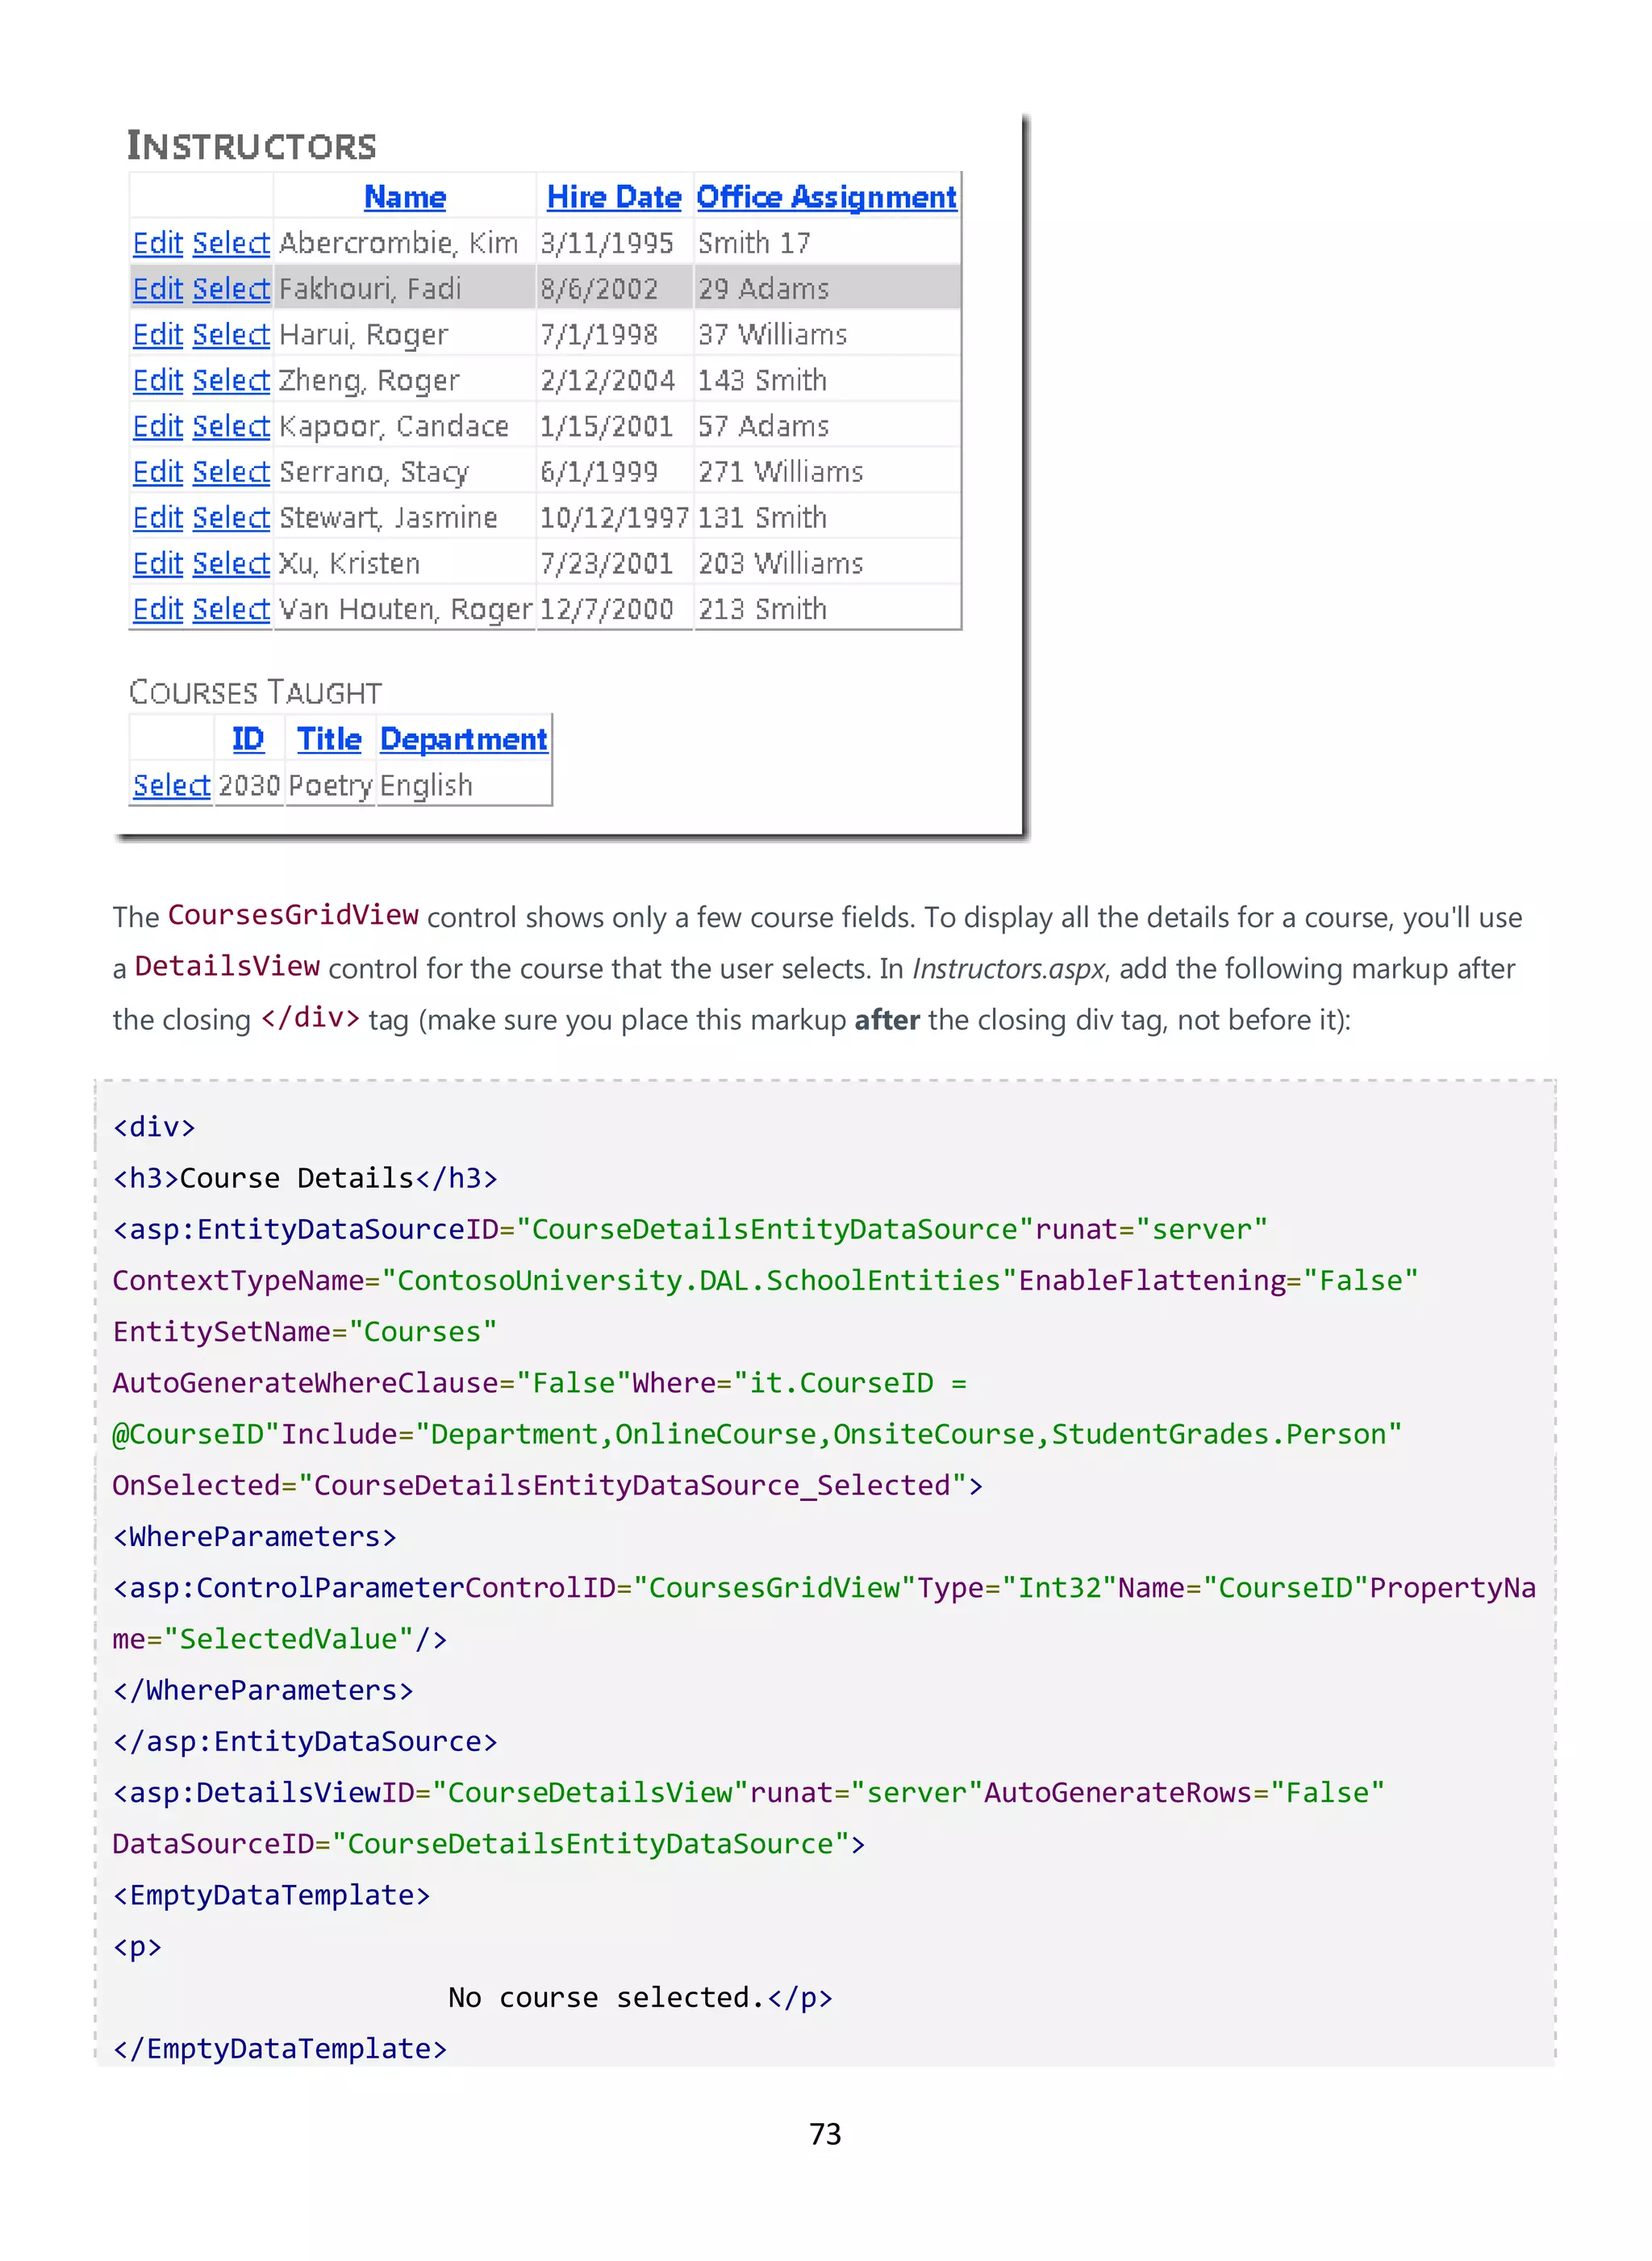Click Edit for Abercrombie, Kim
The height and width of the screenshot is (2261, 1652).
[158, 243]
